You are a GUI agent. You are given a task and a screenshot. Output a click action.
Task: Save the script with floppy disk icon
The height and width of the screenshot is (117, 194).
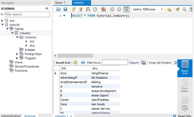(65, 9)
